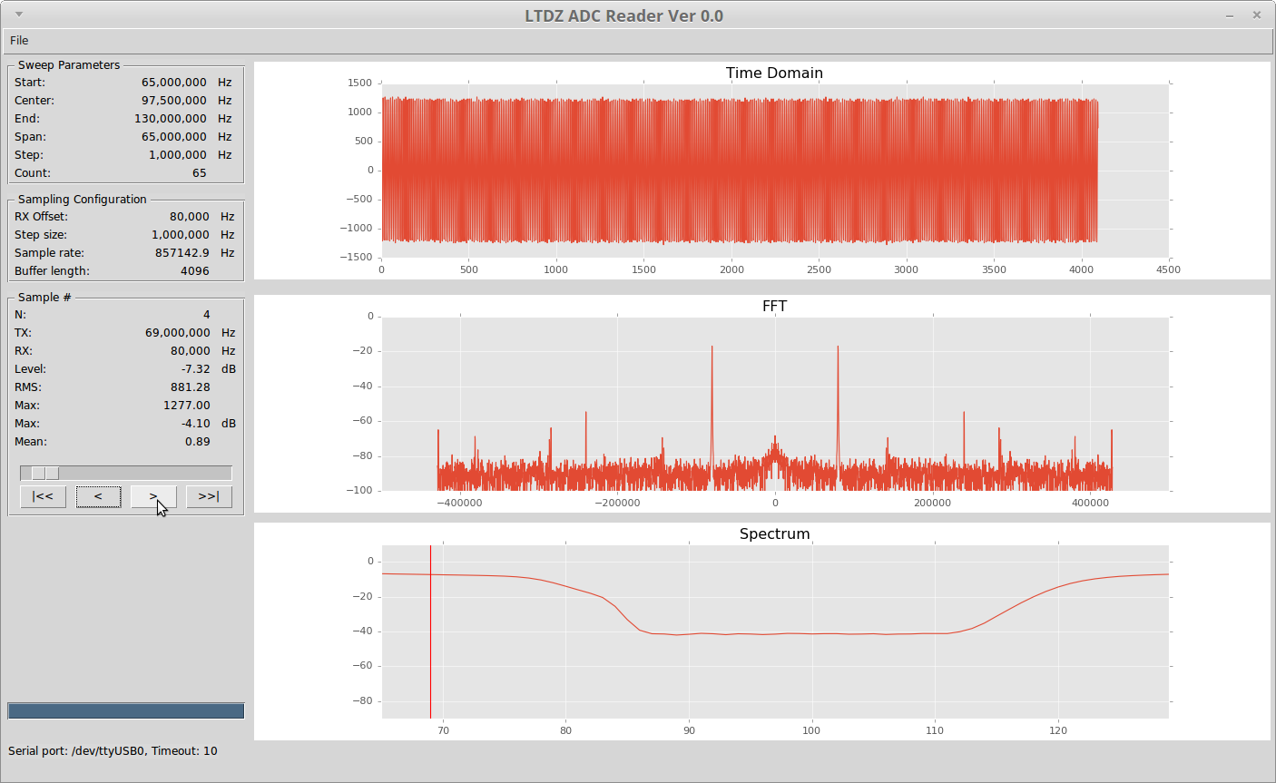
Task: Click the Count value 65
Action: 199,173
